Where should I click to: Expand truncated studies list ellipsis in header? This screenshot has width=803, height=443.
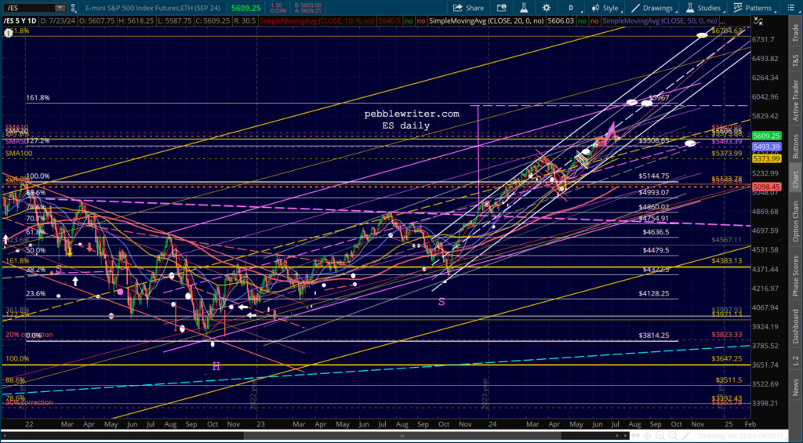(x=722, y=21)
